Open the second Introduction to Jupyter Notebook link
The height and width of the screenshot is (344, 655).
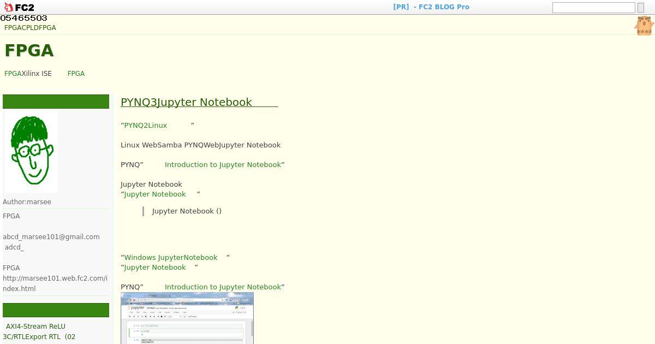tap(223, 287)
